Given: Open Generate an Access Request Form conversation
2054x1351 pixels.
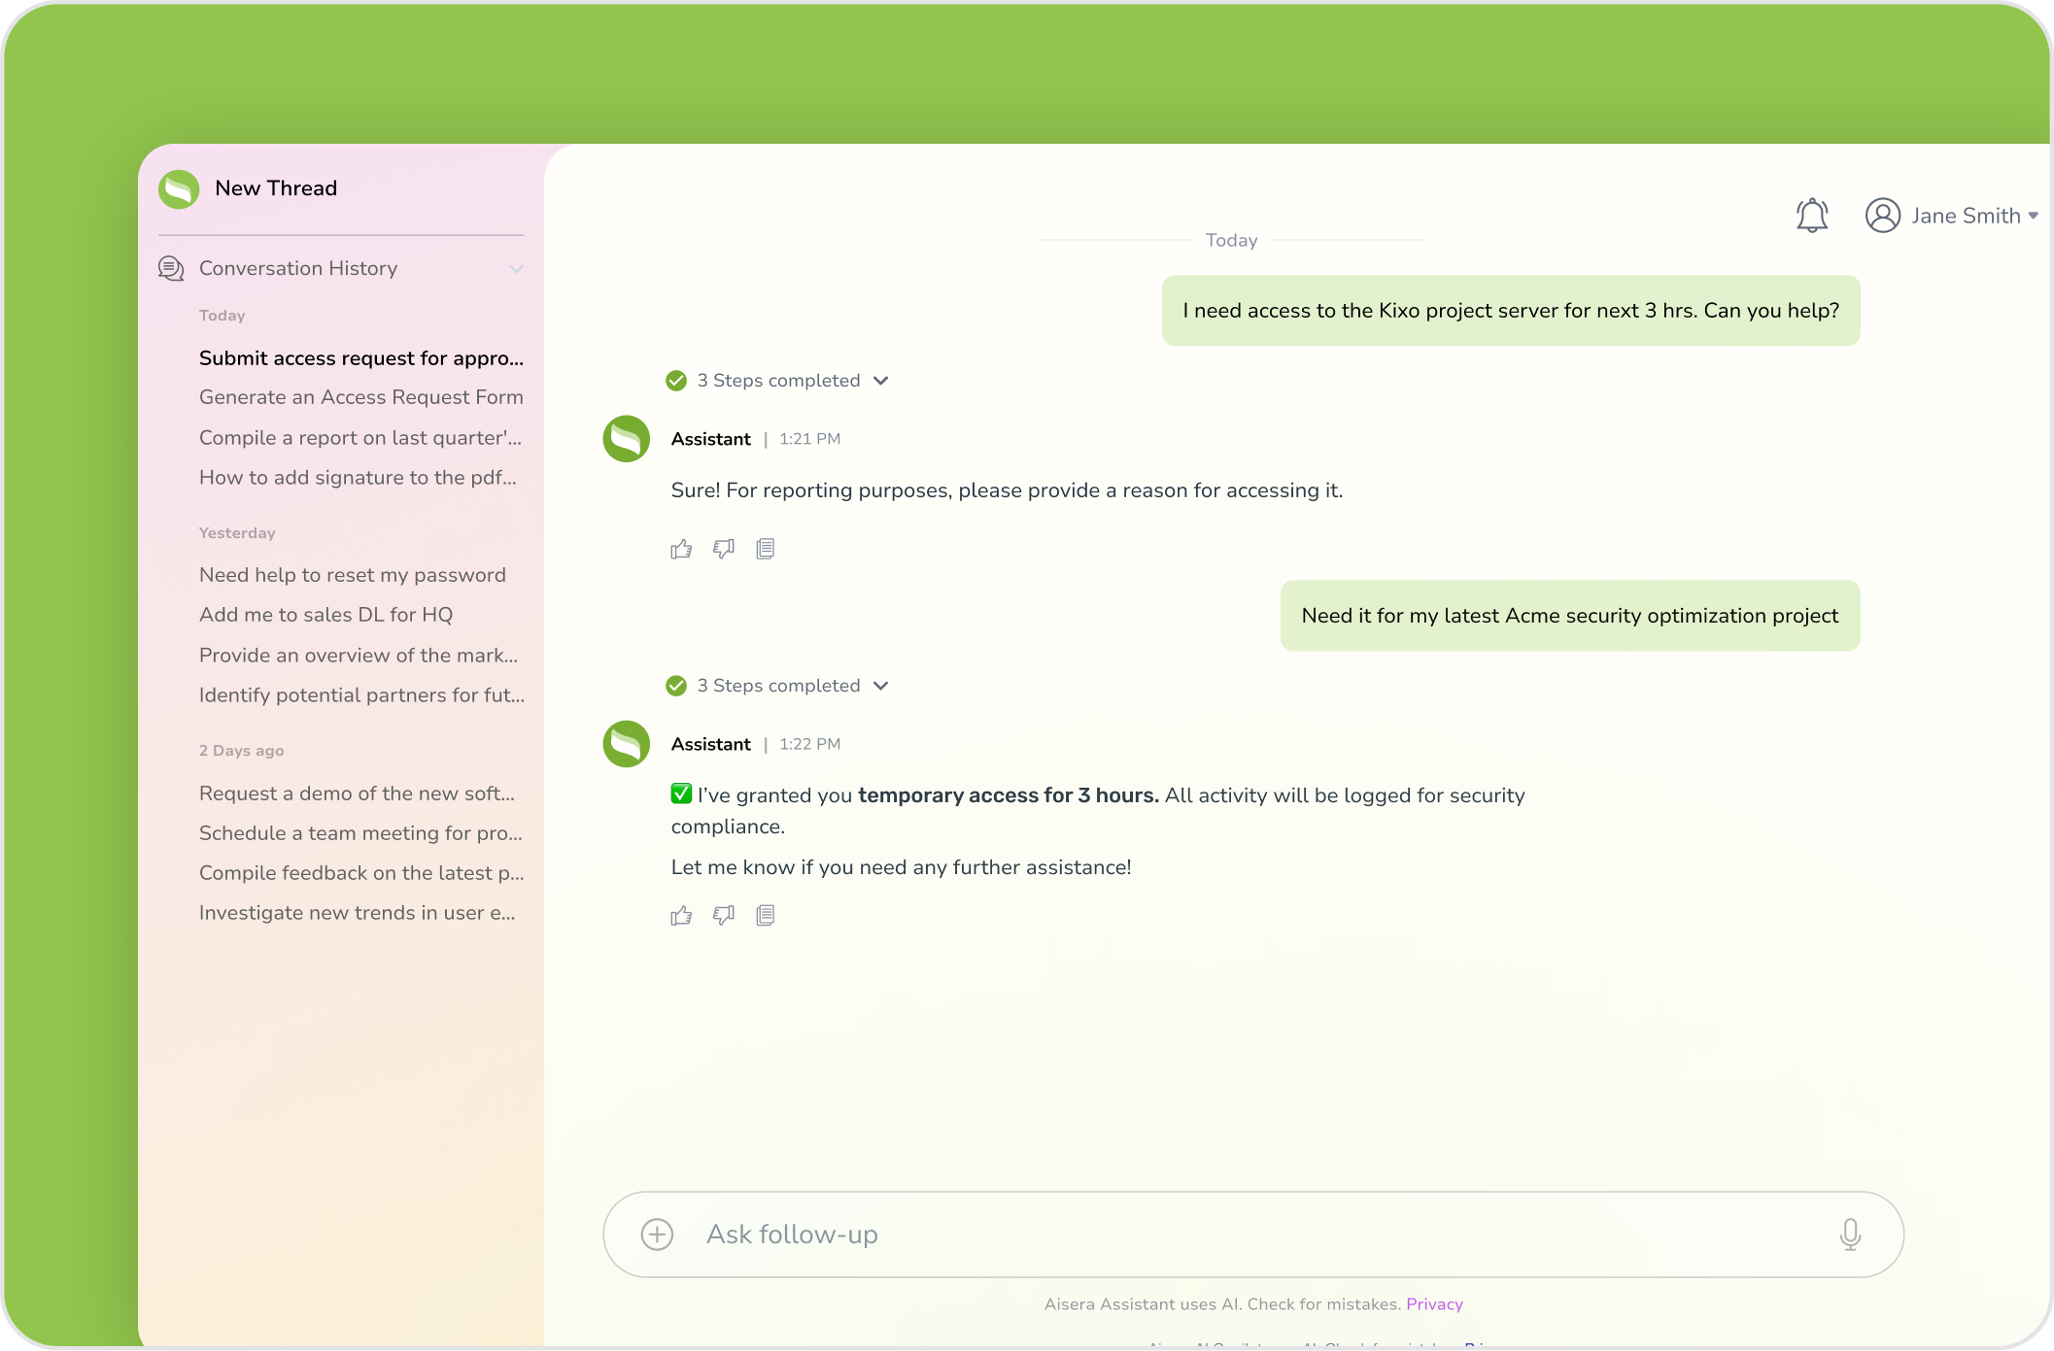Looking at the screenshot, I should tap(360, 397).
